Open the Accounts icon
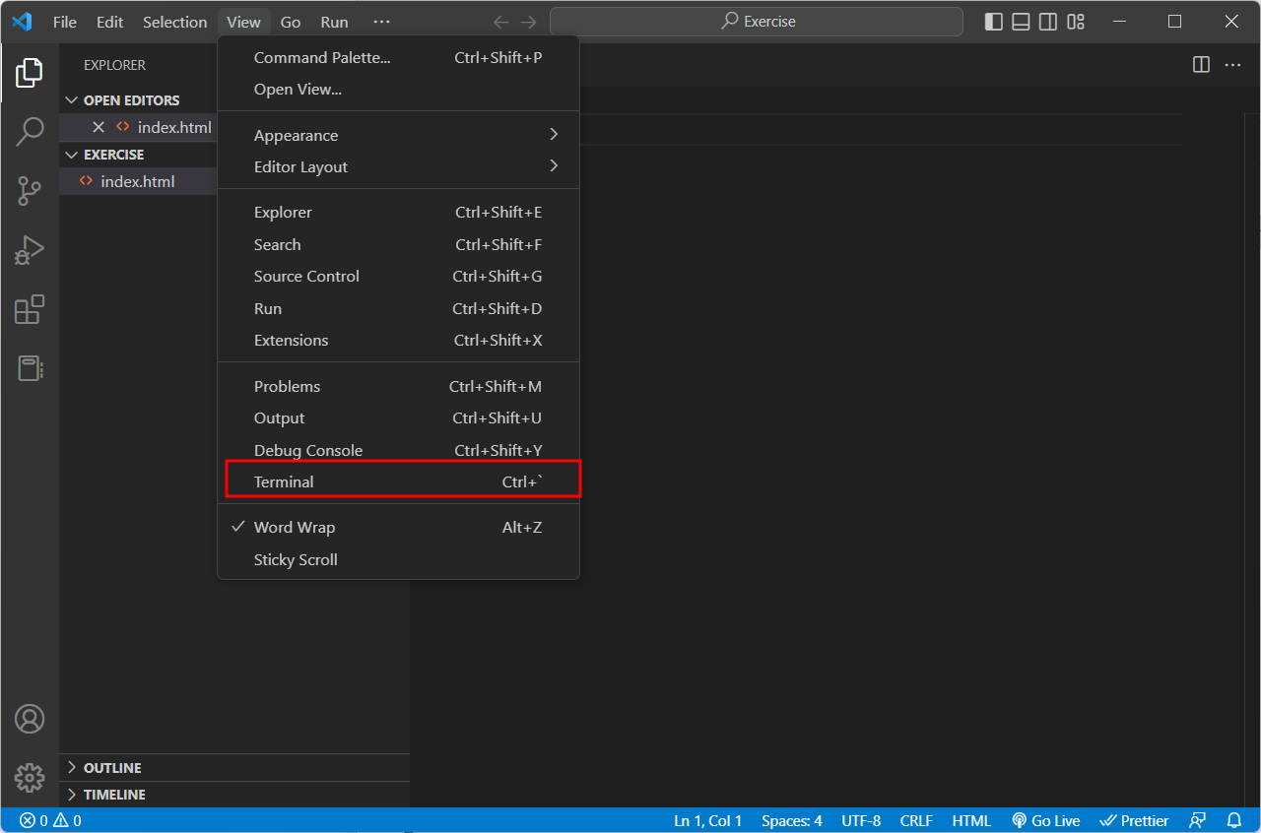The image size is (1261, 833). pyautogui.click(x=30, y=719)
